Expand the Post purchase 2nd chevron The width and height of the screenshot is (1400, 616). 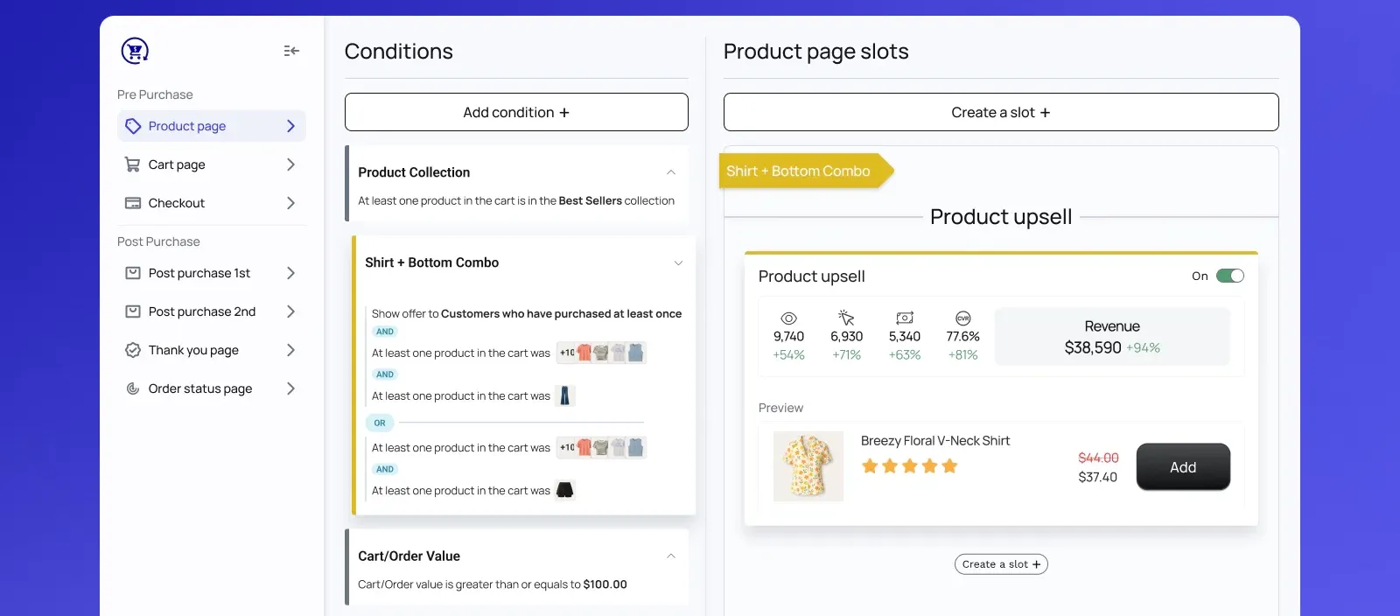click(291, 311)
